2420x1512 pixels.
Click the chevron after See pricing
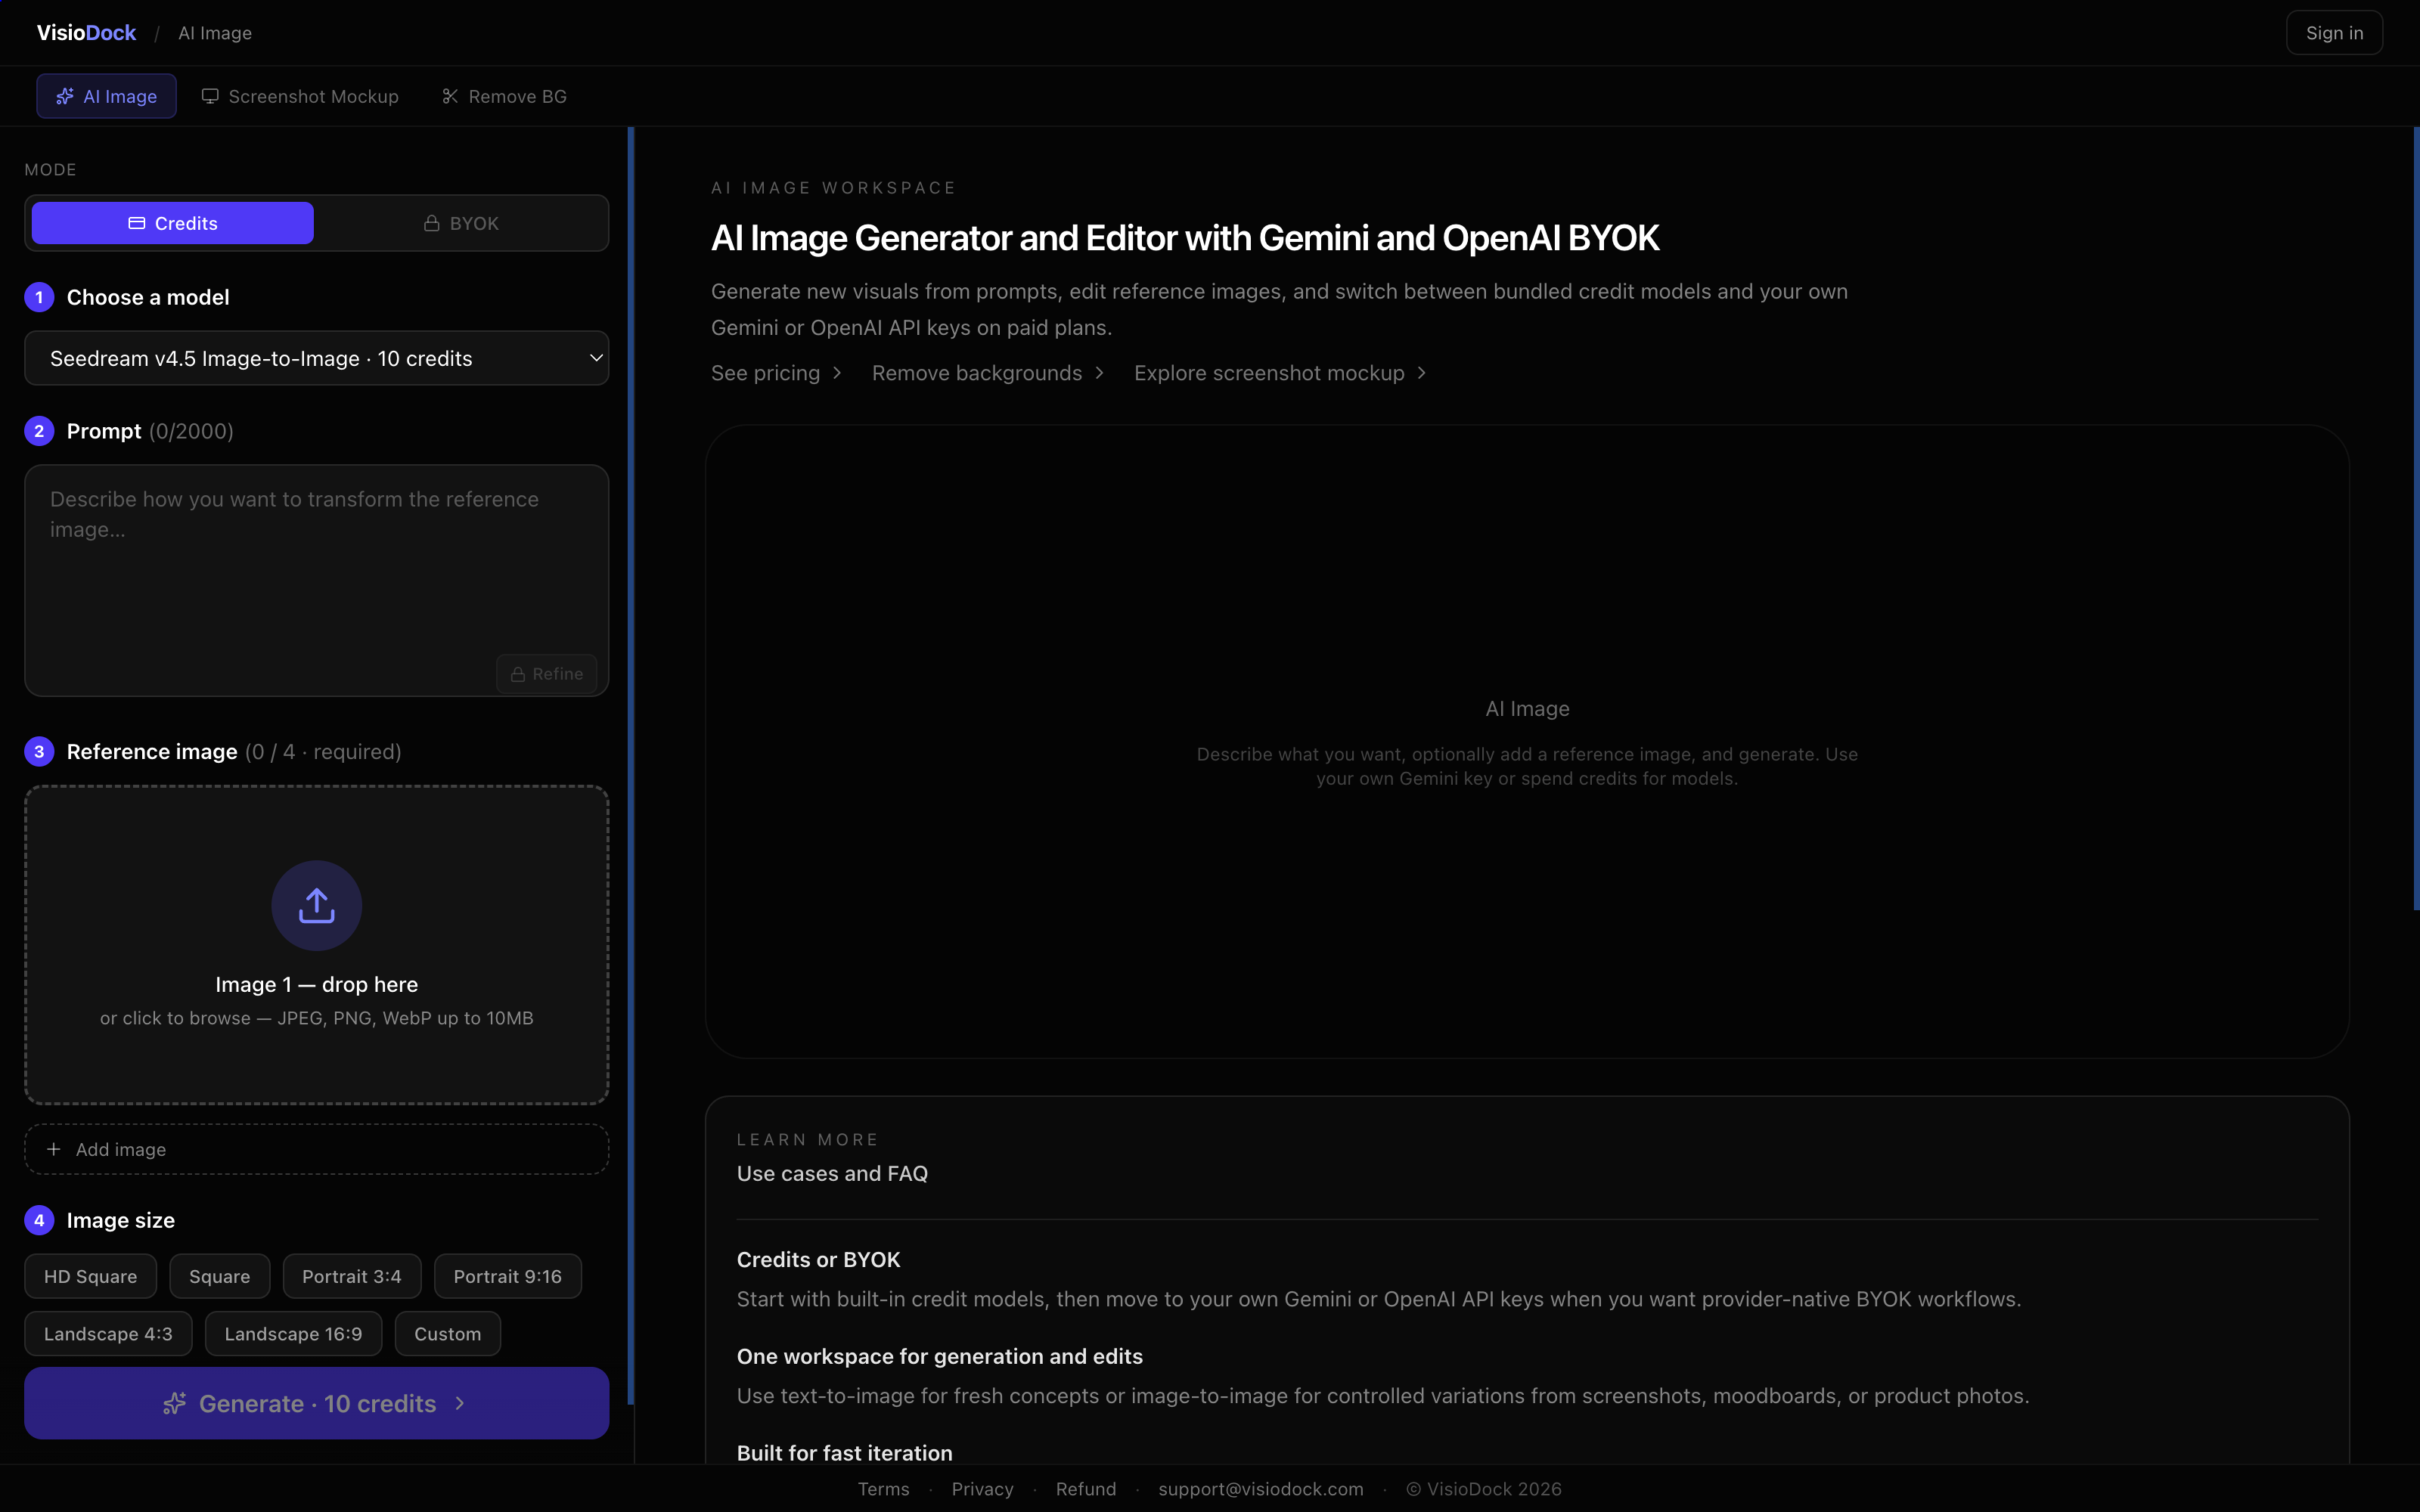837,373
